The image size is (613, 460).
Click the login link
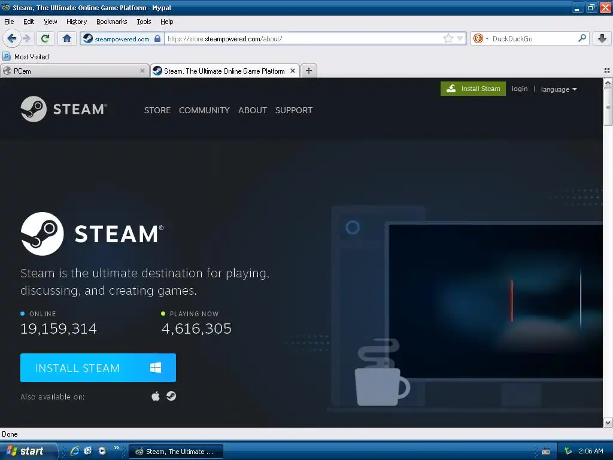(520, 89)
